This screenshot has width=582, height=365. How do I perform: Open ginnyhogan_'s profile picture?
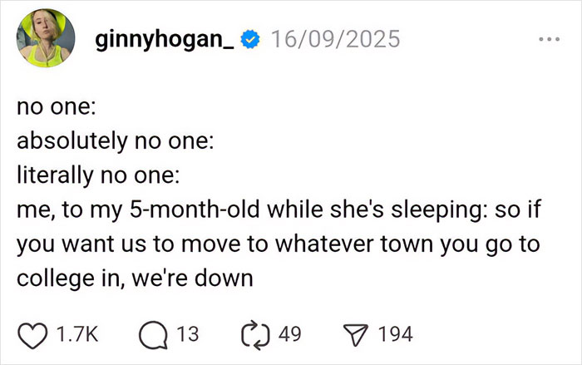tap(47, 40)
